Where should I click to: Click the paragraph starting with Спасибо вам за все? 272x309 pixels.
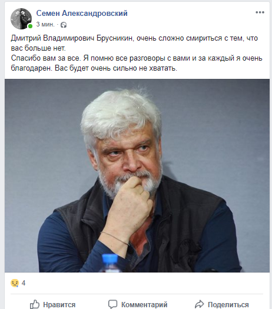[137, 63]
